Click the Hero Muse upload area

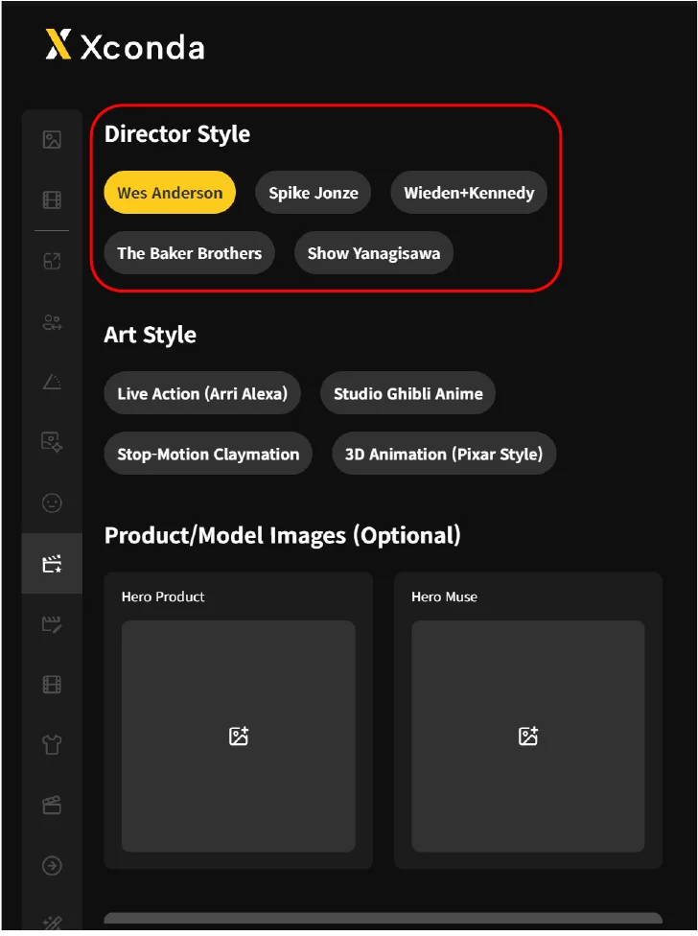point(528,736)
